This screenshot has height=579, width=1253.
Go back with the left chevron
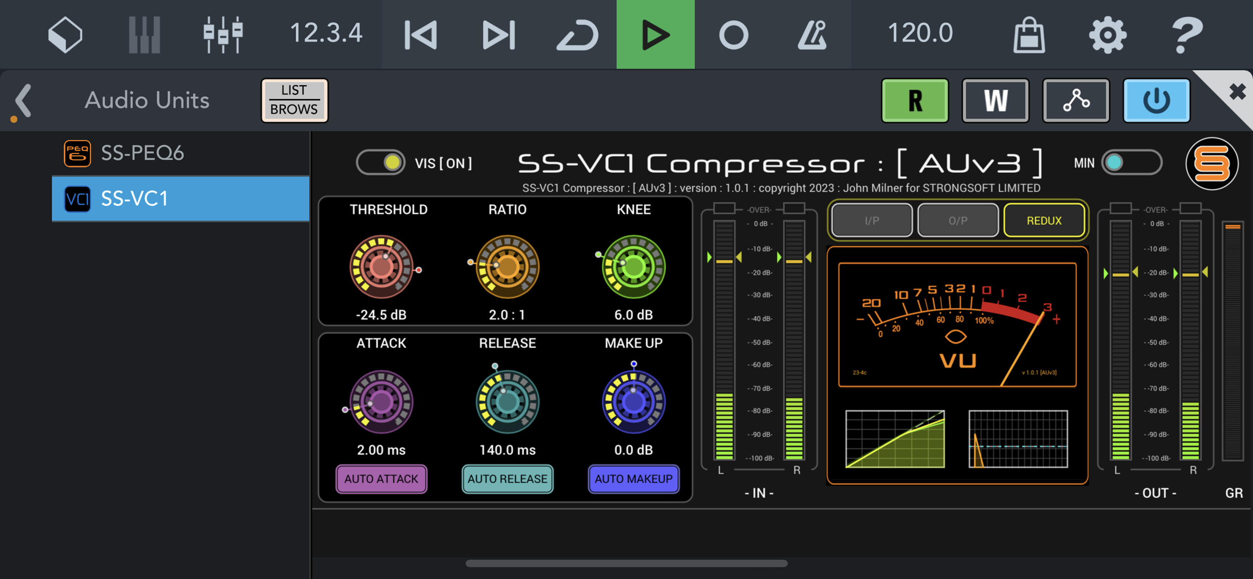coord(23,101)
